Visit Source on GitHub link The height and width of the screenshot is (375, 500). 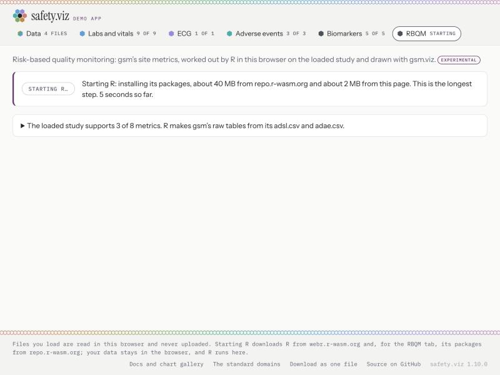pos(394,364)
